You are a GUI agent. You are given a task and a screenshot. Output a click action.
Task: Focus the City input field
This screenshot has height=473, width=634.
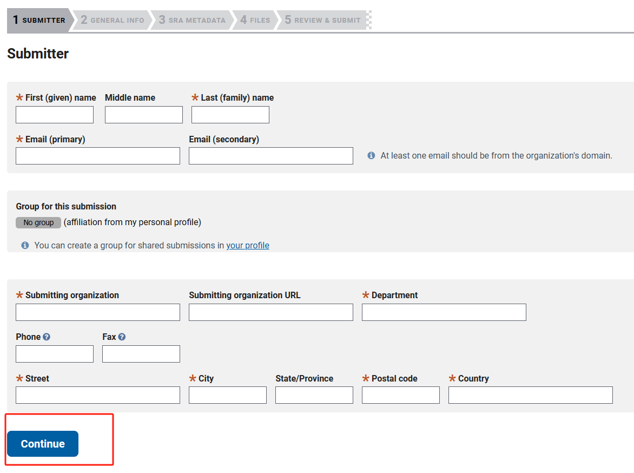click(228, 395)
